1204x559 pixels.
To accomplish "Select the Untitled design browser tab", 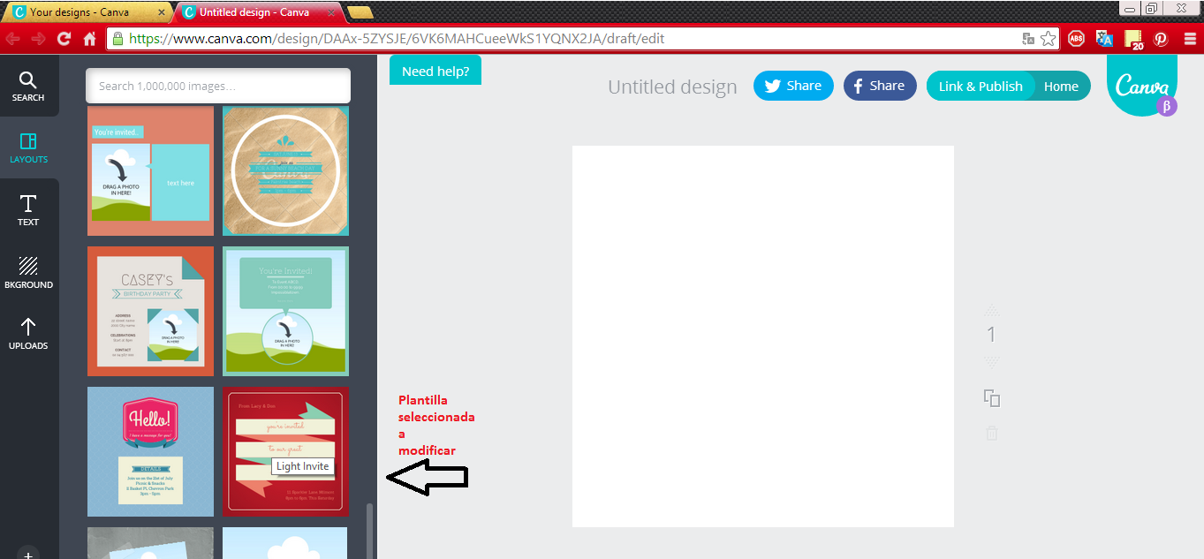I will (x=256, y=12).
